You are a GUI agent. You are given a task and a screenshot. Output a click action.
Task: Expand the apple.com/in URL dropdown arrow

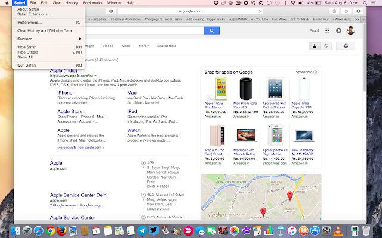click(95, 76)
